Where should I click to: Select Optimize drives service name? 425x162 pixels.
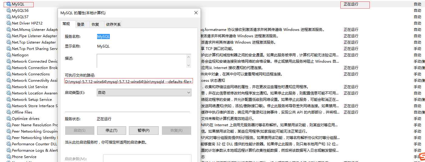(x=25, y=119)
